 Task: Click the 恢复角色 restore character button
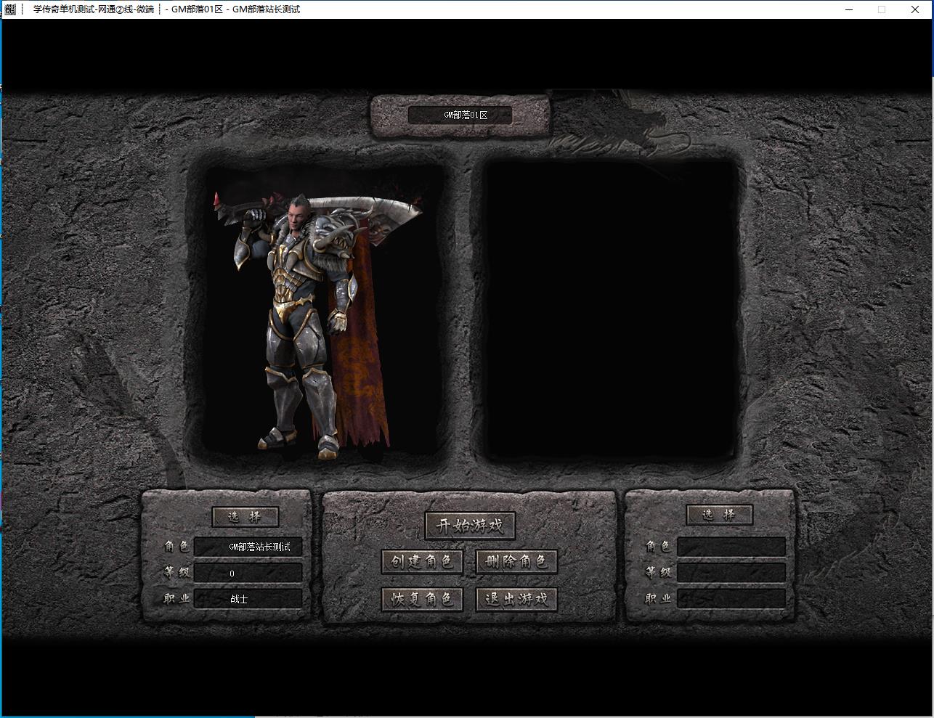[422, 599]
